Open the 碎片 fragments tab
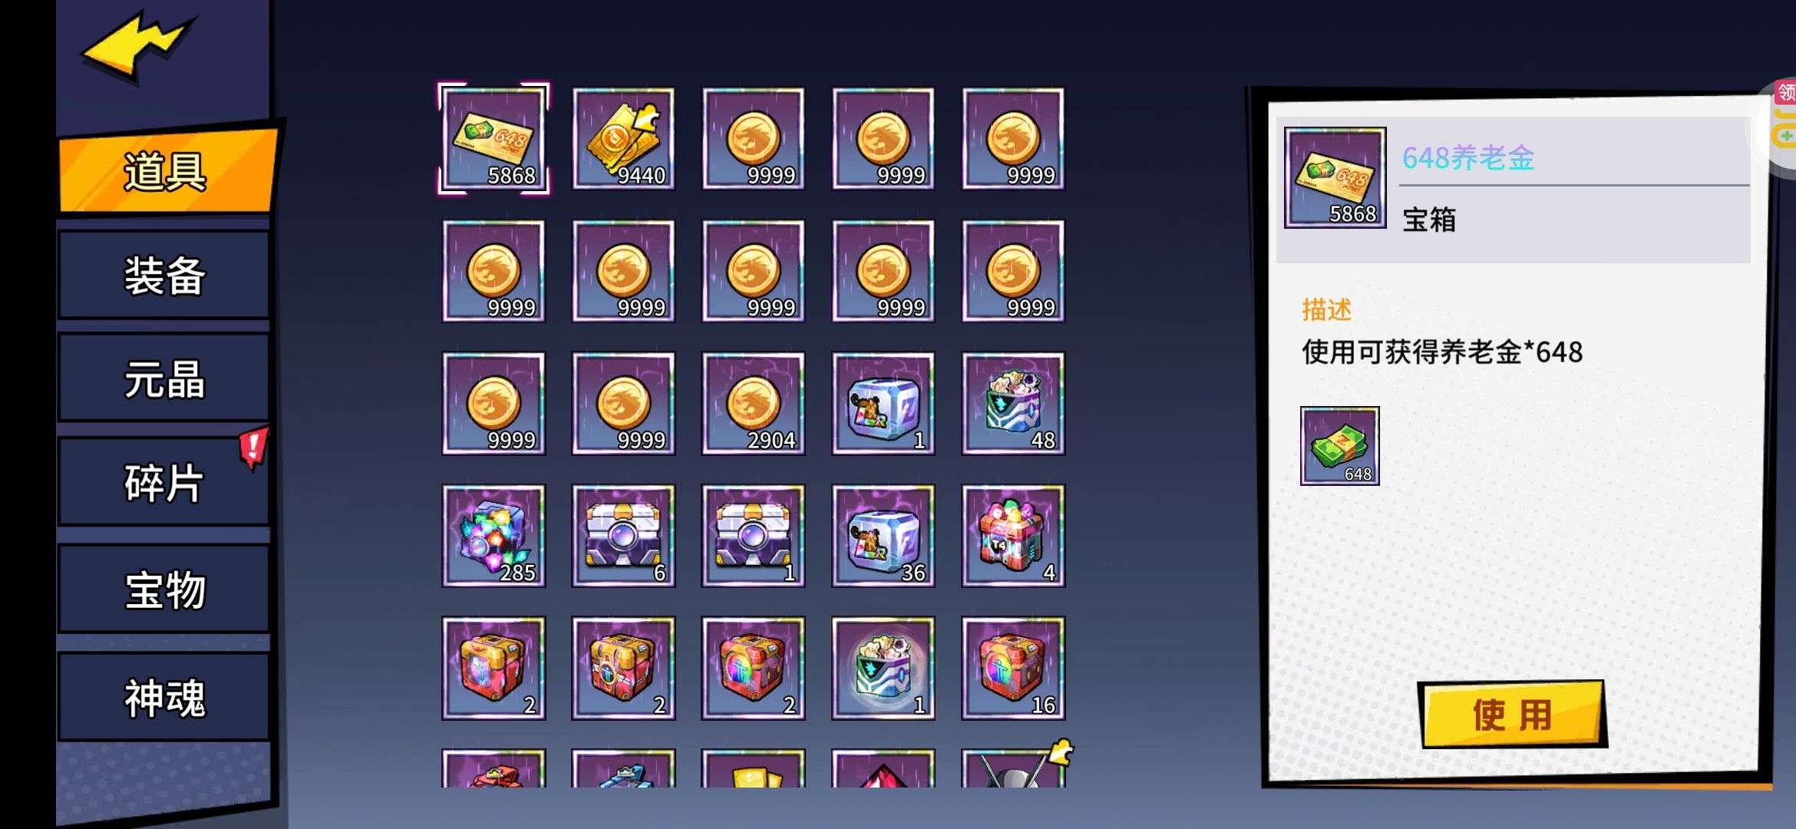The height and width of the screenshot is (829, 1796). coord(164,482)
